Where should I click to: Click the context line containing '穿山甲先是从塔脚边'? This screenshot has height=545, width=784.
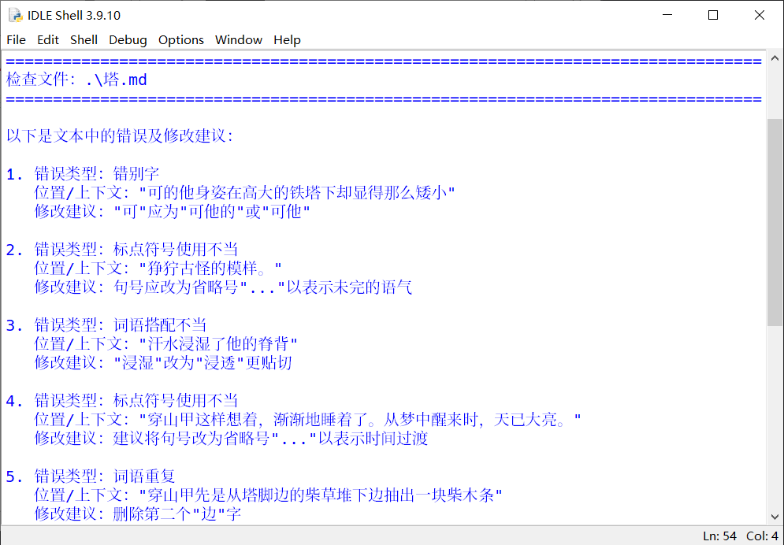268,495
